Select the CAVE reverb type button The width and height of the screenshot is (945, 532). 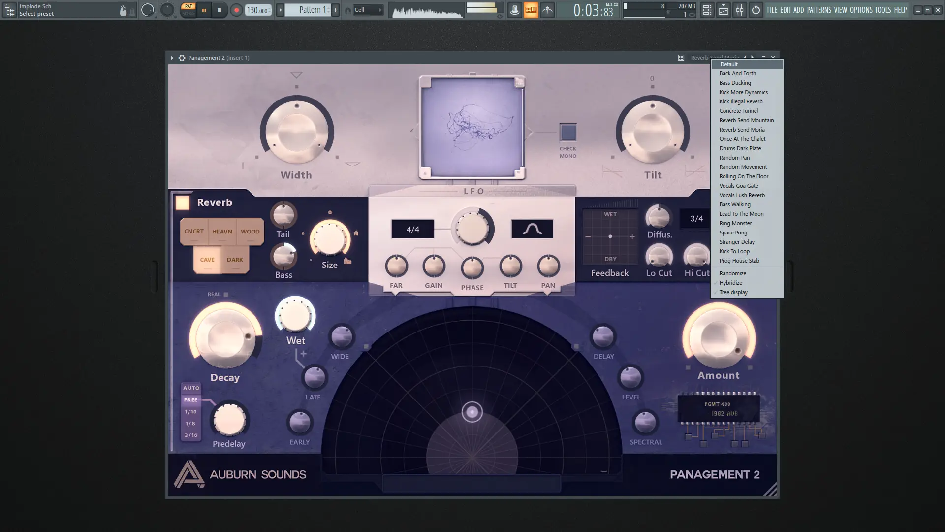click(207, 260)
